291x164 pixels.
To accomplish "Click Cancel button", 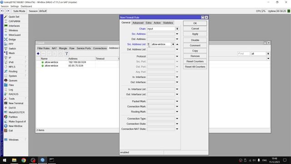I will click(195, 29).
